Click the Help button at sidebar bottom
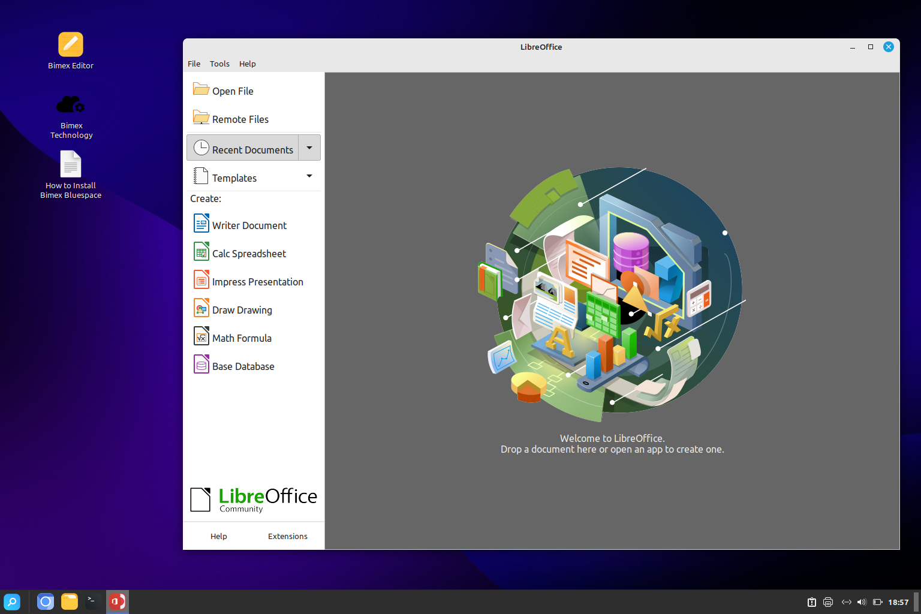Screen dimensions: 921x614 click(x=219, y=536)
